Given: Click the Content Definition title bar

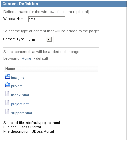Looking at the screenshot, I should 64,4.
